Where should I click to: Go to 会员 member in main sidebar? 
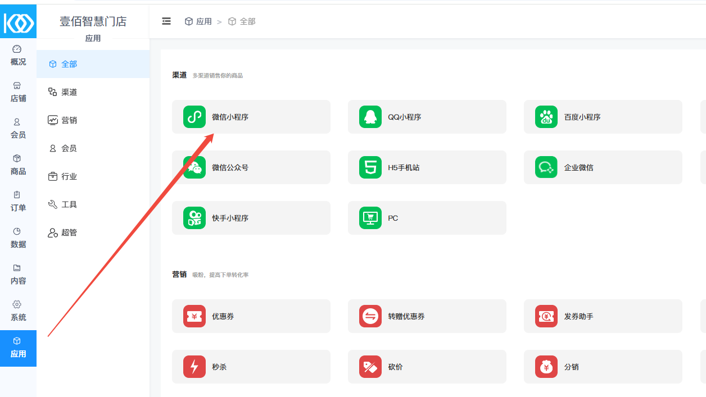coord(18,129)
